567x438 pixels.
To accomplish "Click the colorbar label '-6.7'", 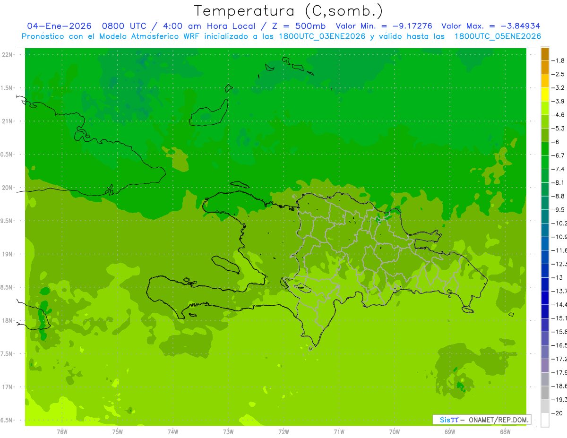I will tap(558, 155).
